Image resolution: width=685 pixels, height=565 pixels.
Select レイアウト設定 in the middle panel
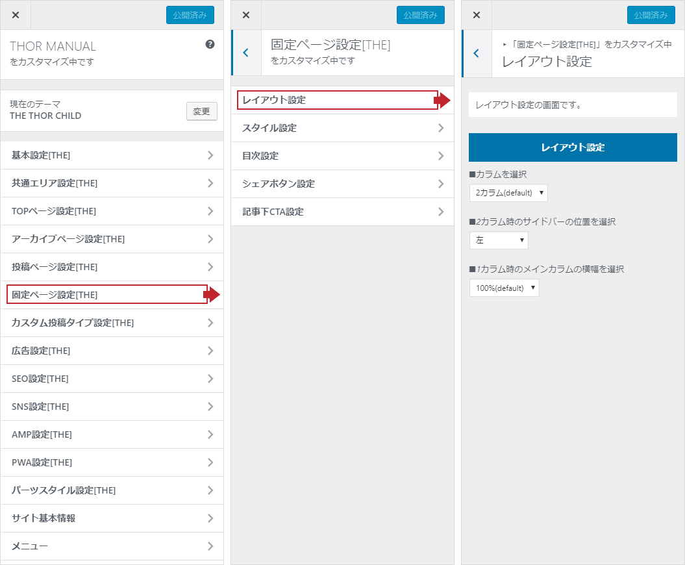337,100
